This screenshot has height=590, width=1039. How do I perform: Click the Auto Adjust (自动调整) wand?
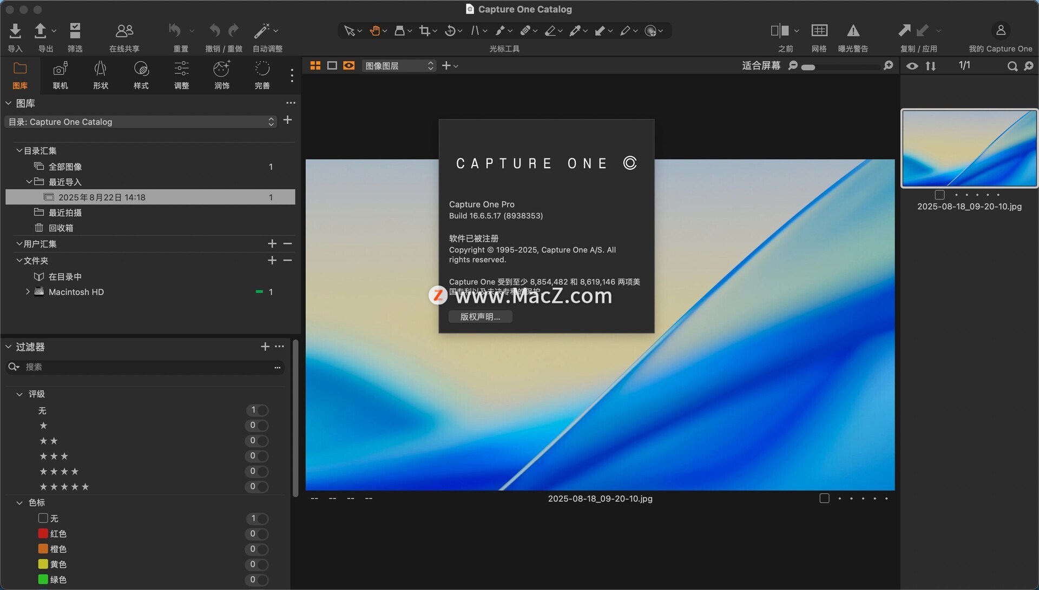(x=262, y=31)
